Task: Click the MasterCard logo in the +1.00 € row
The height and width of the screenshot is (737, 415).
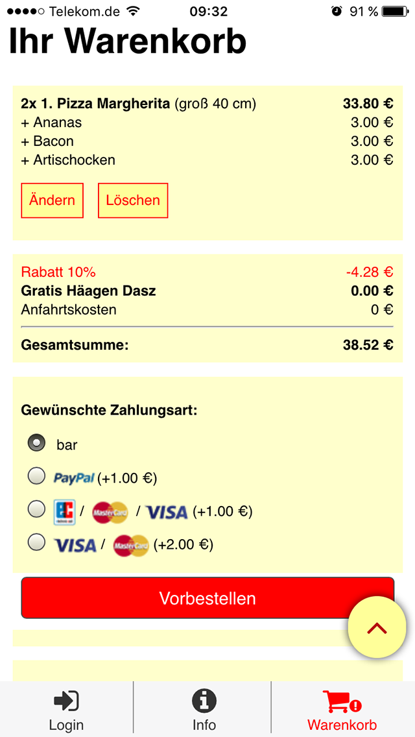Action: coord(110,512)
